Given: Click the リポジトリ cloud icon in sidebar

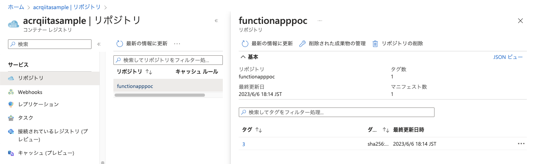Looking at the screenshot, I should [x=11, y=78].
